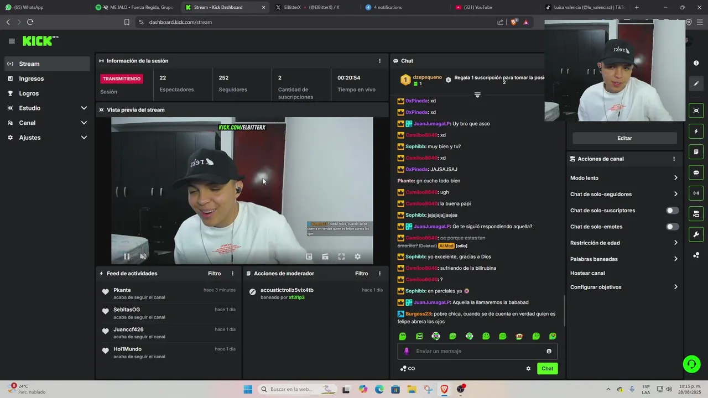The width and height of the screenshot is (708, 398).
Task: Toggle the stream preview panel icon in the sidebar
Action: point(696,111)
